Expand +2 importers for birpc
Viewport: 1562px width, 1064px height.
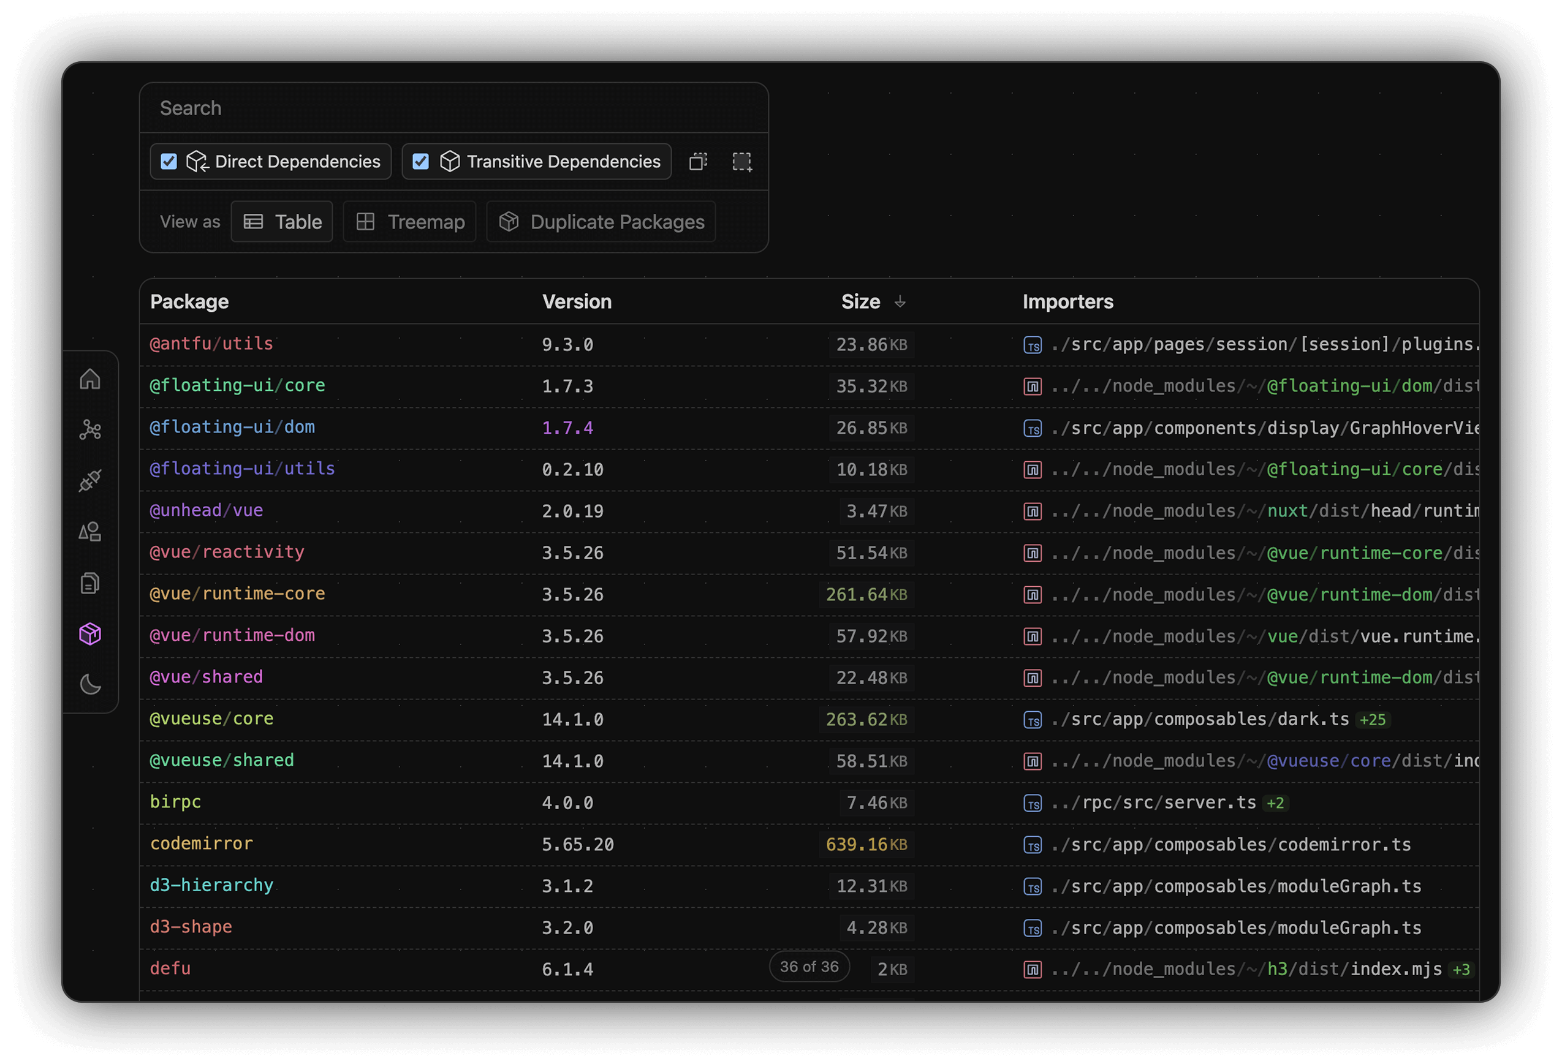click(1275, 804)
